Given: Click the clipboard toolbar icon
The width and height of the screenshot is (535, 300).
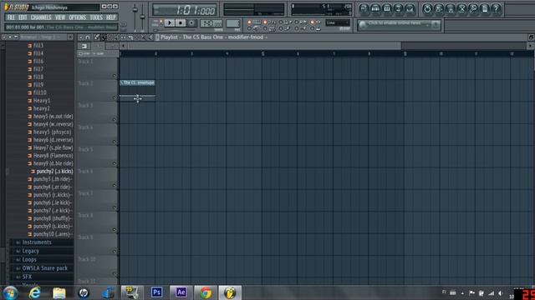Looking at the screenshot, I should (x=485, y=8).
